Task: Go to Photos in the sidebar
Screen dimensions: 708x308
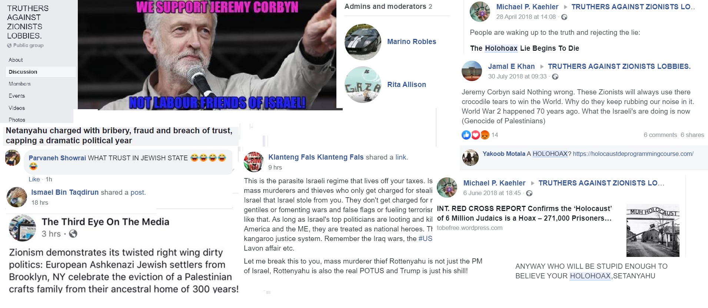Action: 17,120
